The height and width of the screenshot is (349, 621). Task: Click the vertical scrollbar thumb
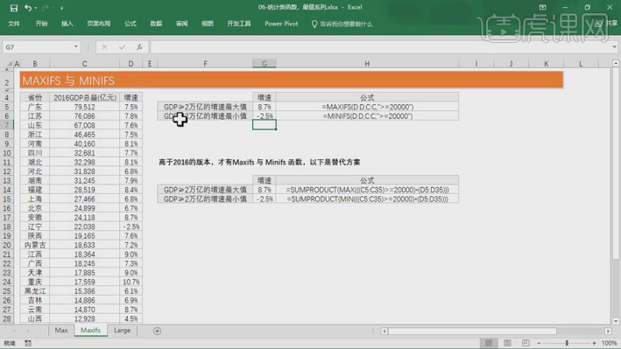[616, 164]
